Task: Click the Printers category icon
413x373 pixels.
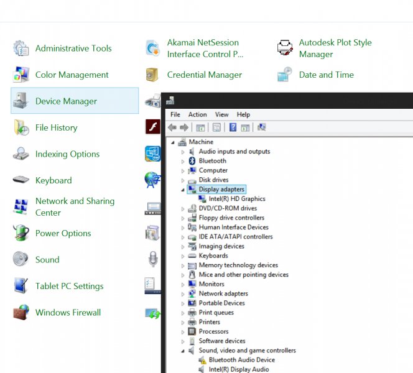Action: (x=192, y=322)
